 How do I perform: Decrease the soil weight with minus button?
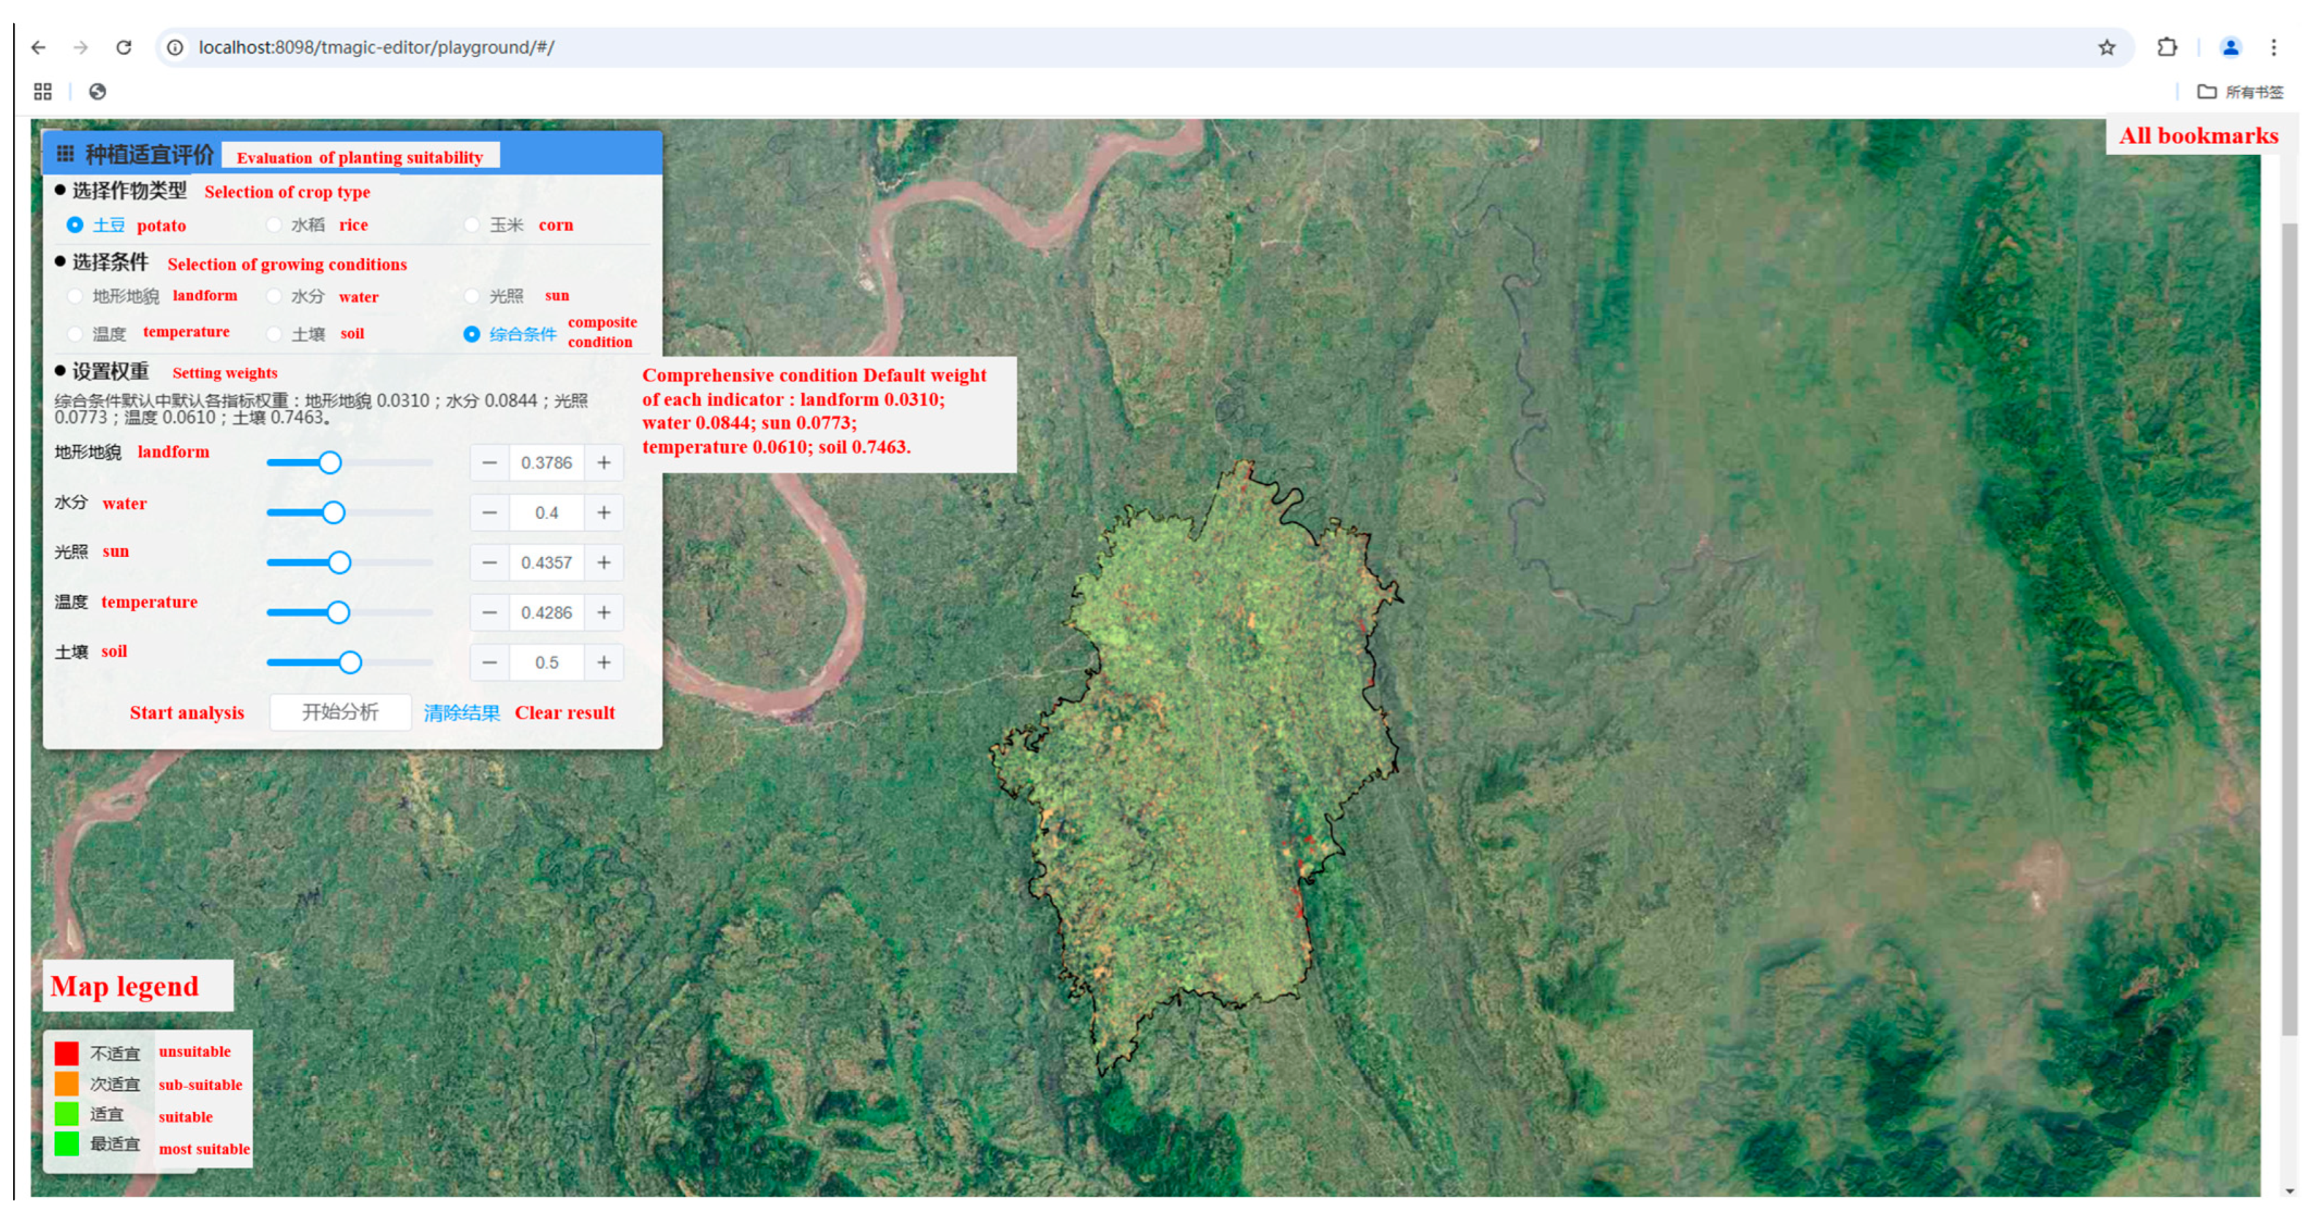click(490, 663)
